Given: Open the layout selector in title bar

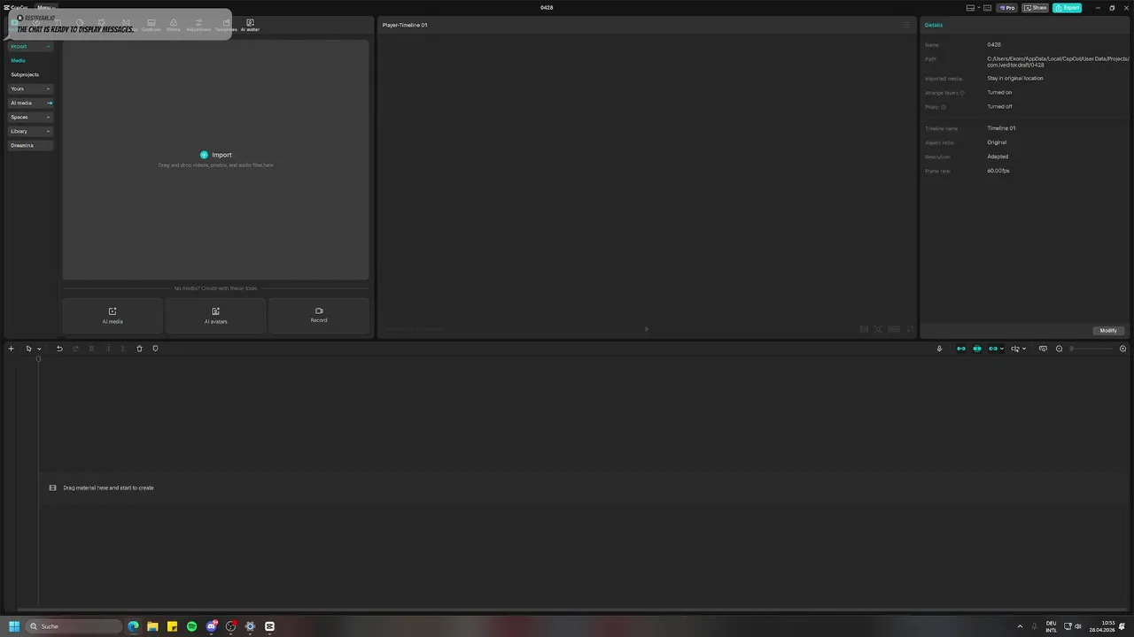Looking at the screenshot, I should pos(973,7).
